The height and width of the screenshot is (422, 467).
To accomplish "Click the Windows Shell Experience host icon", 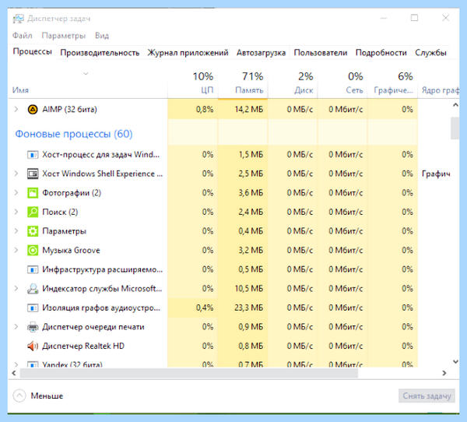I will point(33,174).
